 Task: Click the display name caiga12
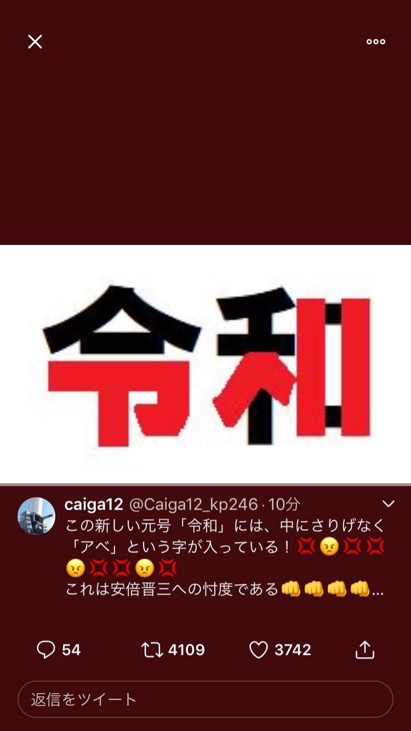(94, 505)
